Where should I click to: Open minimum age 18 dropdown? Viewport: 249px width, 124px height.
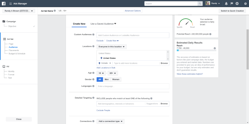point(101,73)
